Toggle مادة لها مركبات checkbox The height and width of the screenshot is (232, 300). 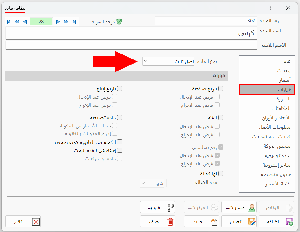[x=120, y=158]
